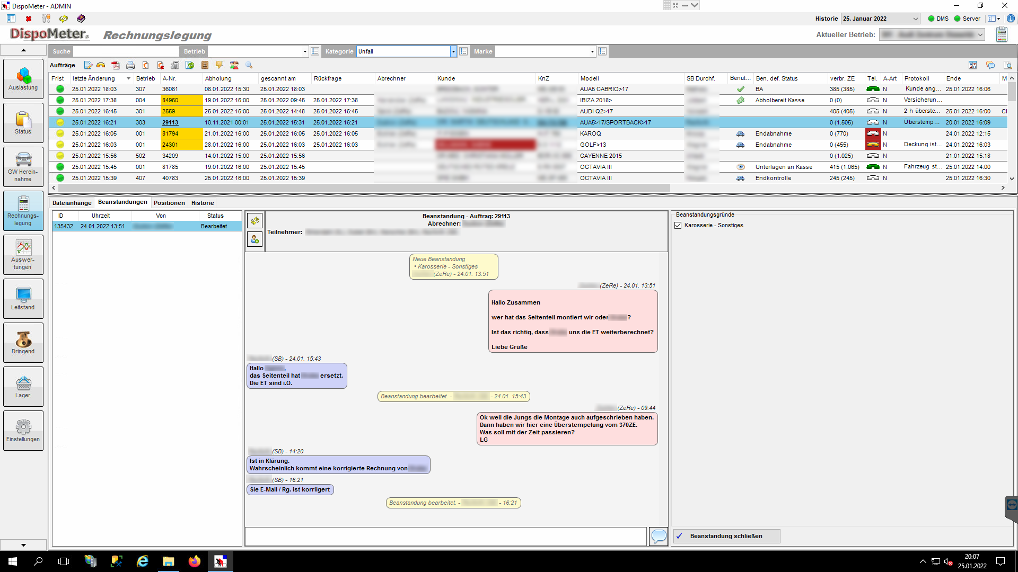Open Firefox from the Windows taskbar
The image size is (1018, 572).
pos(194,561)
